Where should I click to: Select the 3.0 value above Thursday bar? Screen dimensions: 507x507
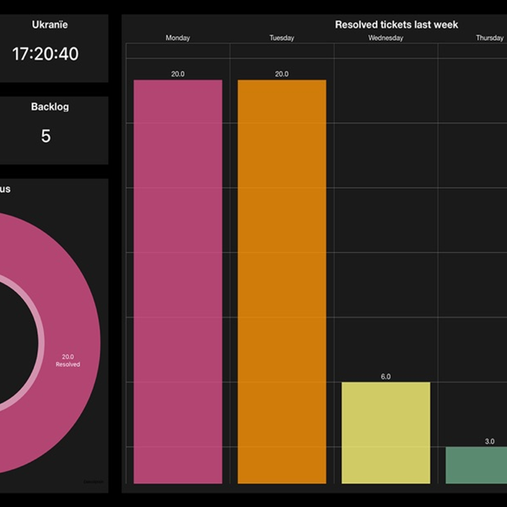[490, 441]
